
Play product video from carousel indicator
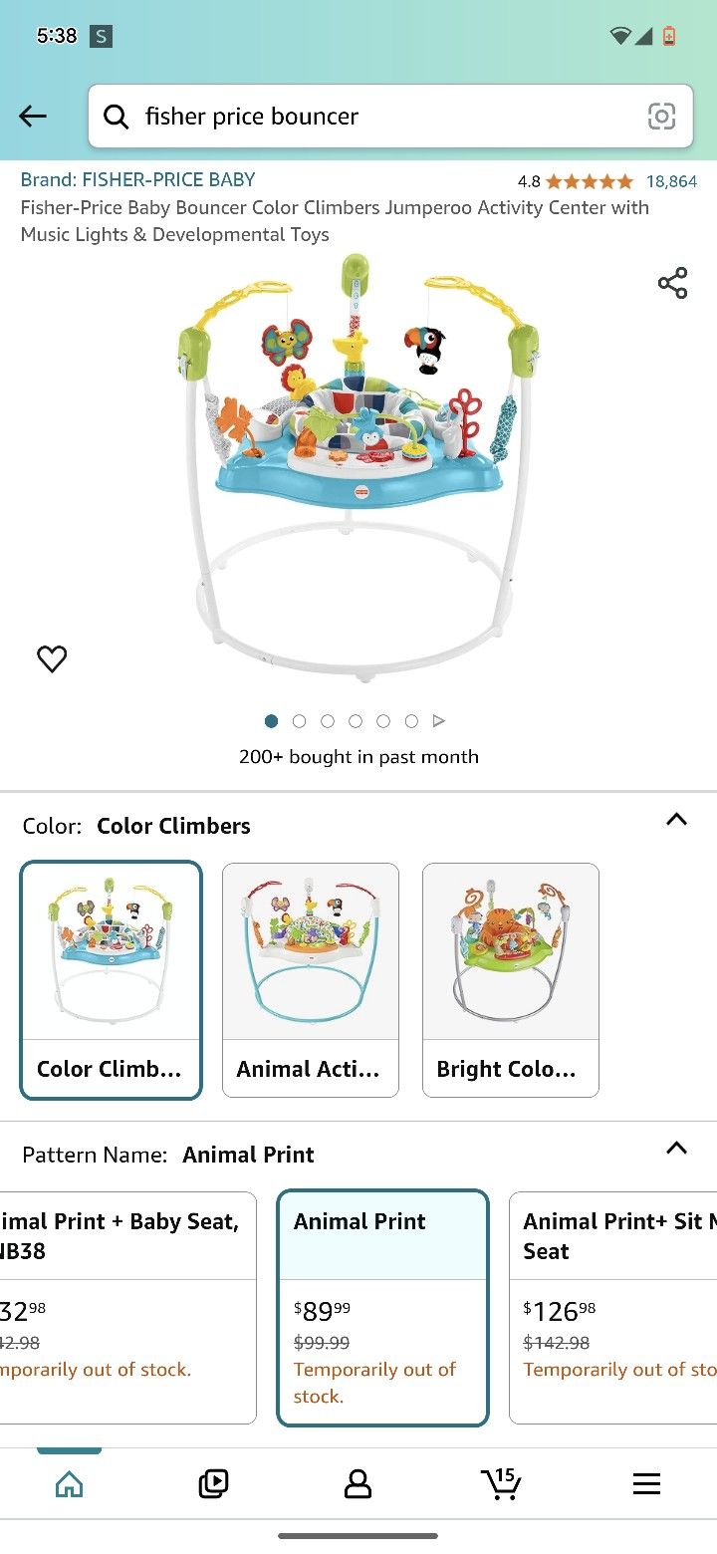pyautogui.click(x=439, y=721)
